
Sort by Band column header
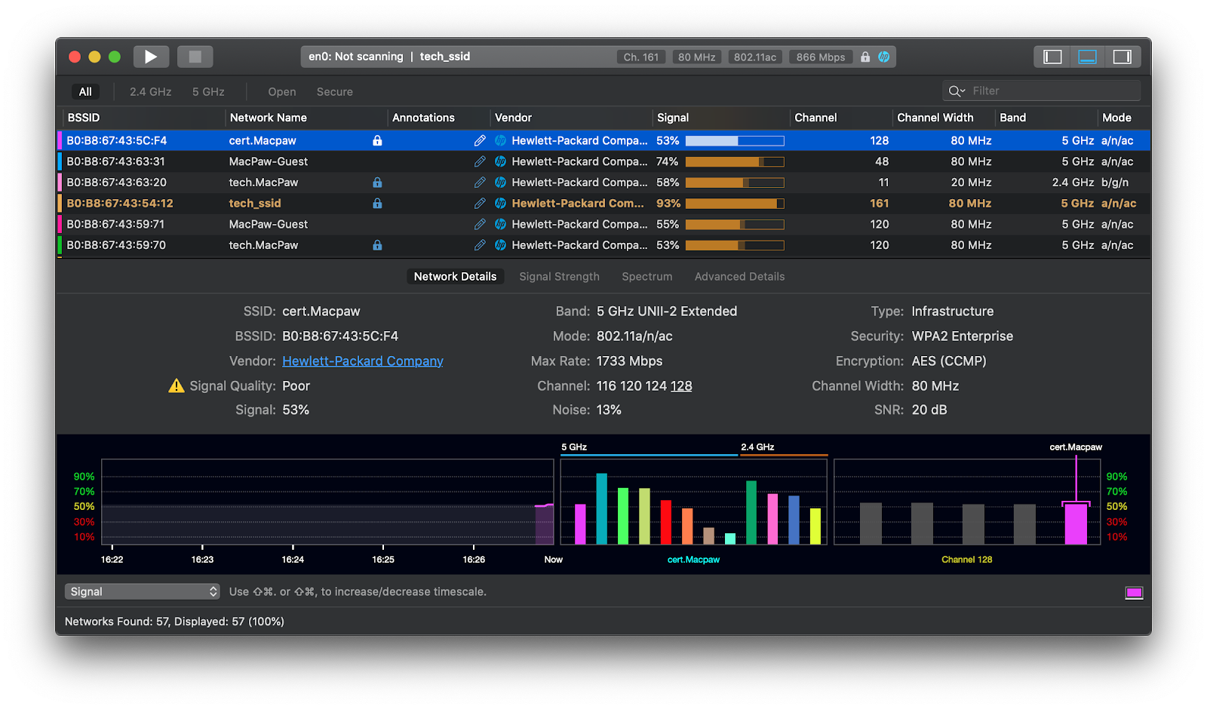(x=1046, y=118)
